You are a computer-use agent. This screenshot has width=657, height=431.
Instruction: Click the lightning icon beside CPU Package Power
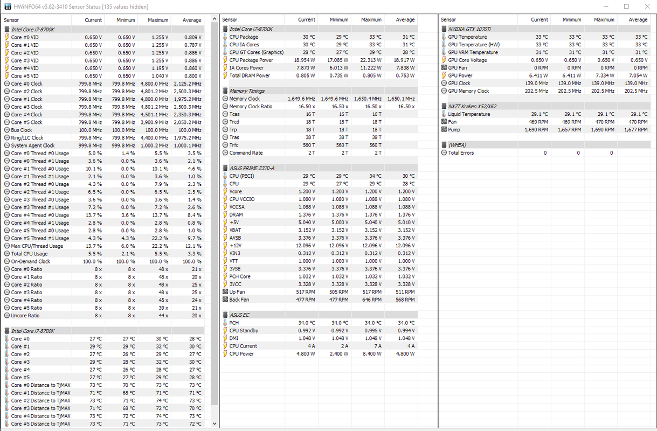(225, 60)
